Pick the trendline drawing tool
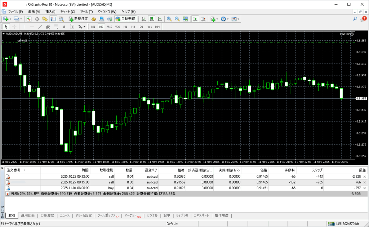 [x=40, y=27]
